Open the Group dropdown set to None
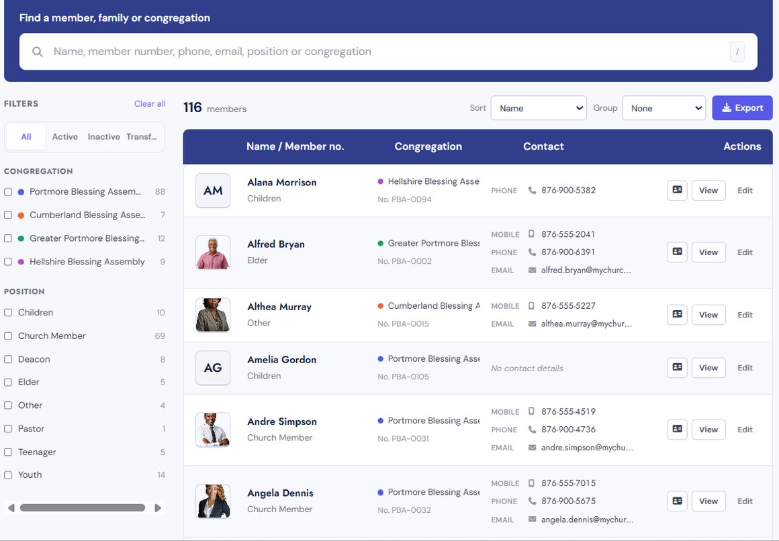The width and height of the screenshot is (779, 541). pos(663,108)
